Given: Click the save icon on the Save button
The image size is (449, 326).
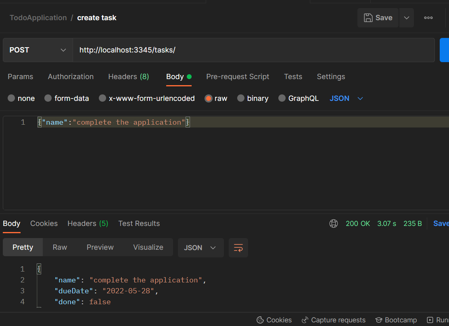Looking at the screenshot, I should (368, 17).
